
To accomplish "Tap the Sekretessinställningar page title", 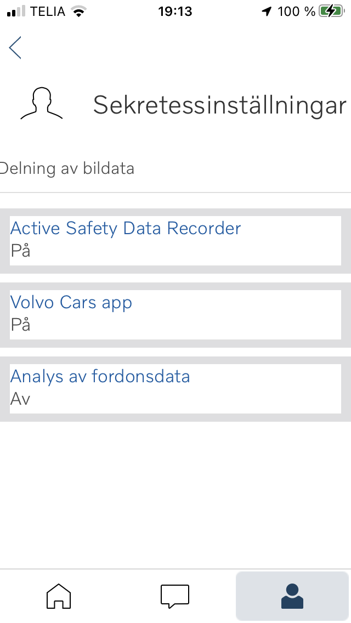I will (x=219, y=105).
